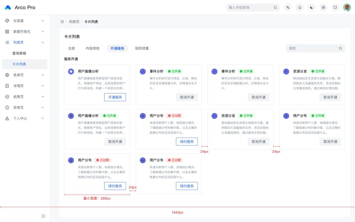Expand the 异常页 menu chevron
The height and width of the screenshot is (222, 355).
pyautogui.click(x=42, y=108)
